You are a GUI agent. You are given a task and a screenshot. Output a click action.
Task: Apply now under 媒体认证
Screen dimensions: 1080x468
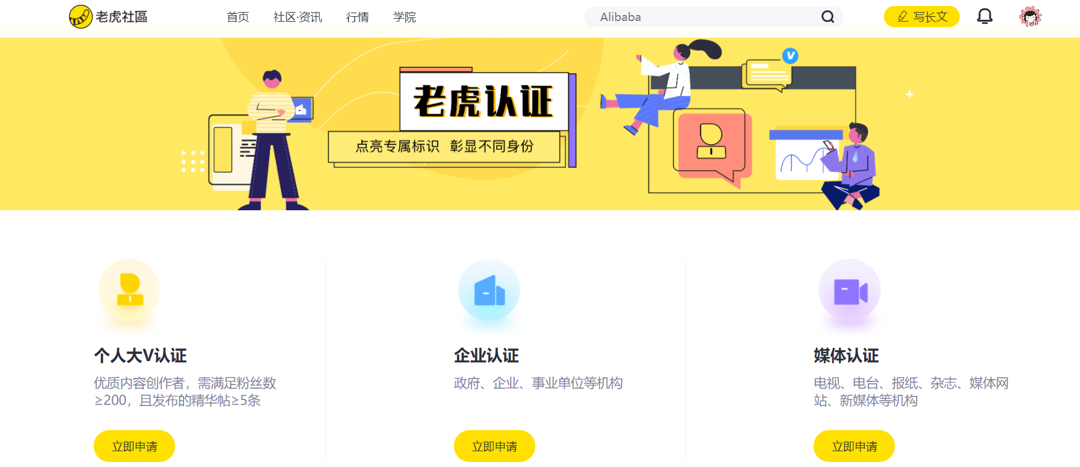pos(854,446)
